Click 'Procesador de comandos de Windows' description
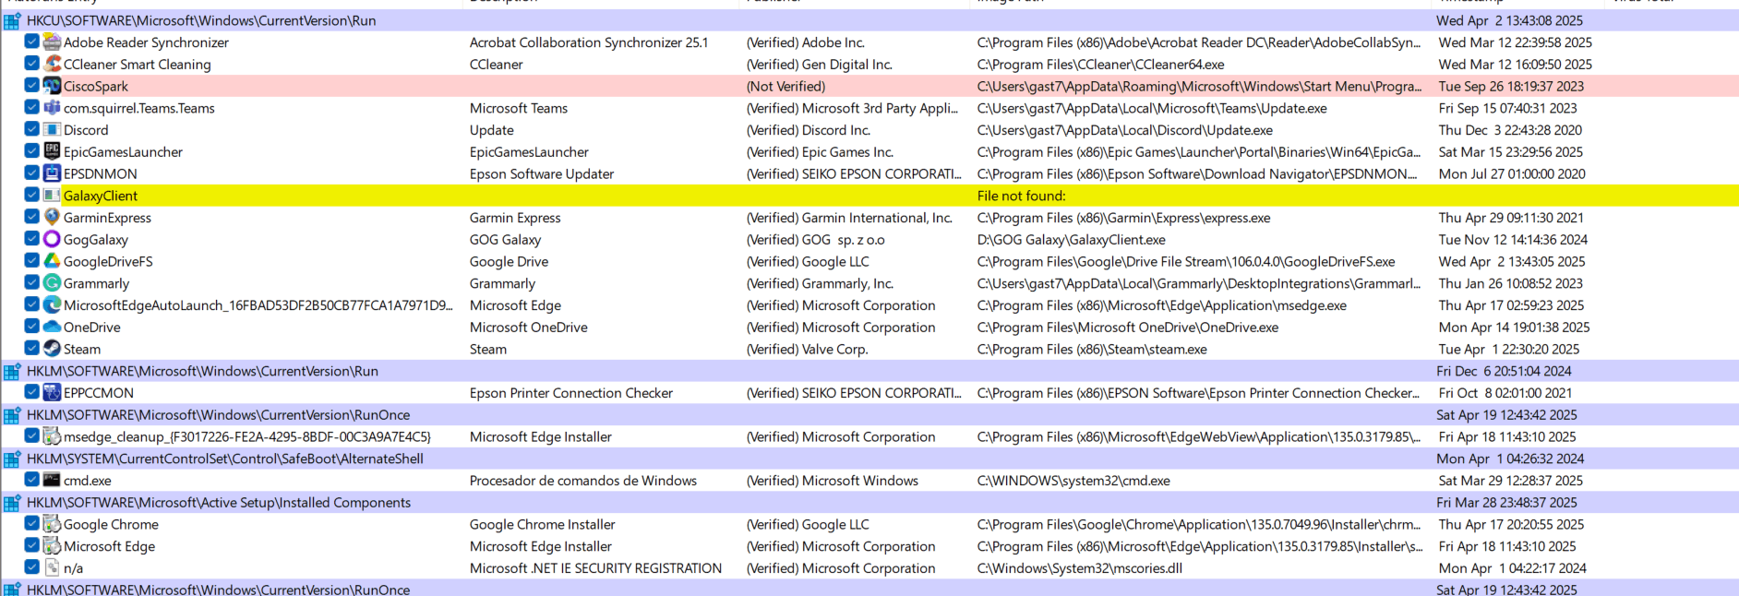This screenshot has height=596, width=1739. coord(582,481)
